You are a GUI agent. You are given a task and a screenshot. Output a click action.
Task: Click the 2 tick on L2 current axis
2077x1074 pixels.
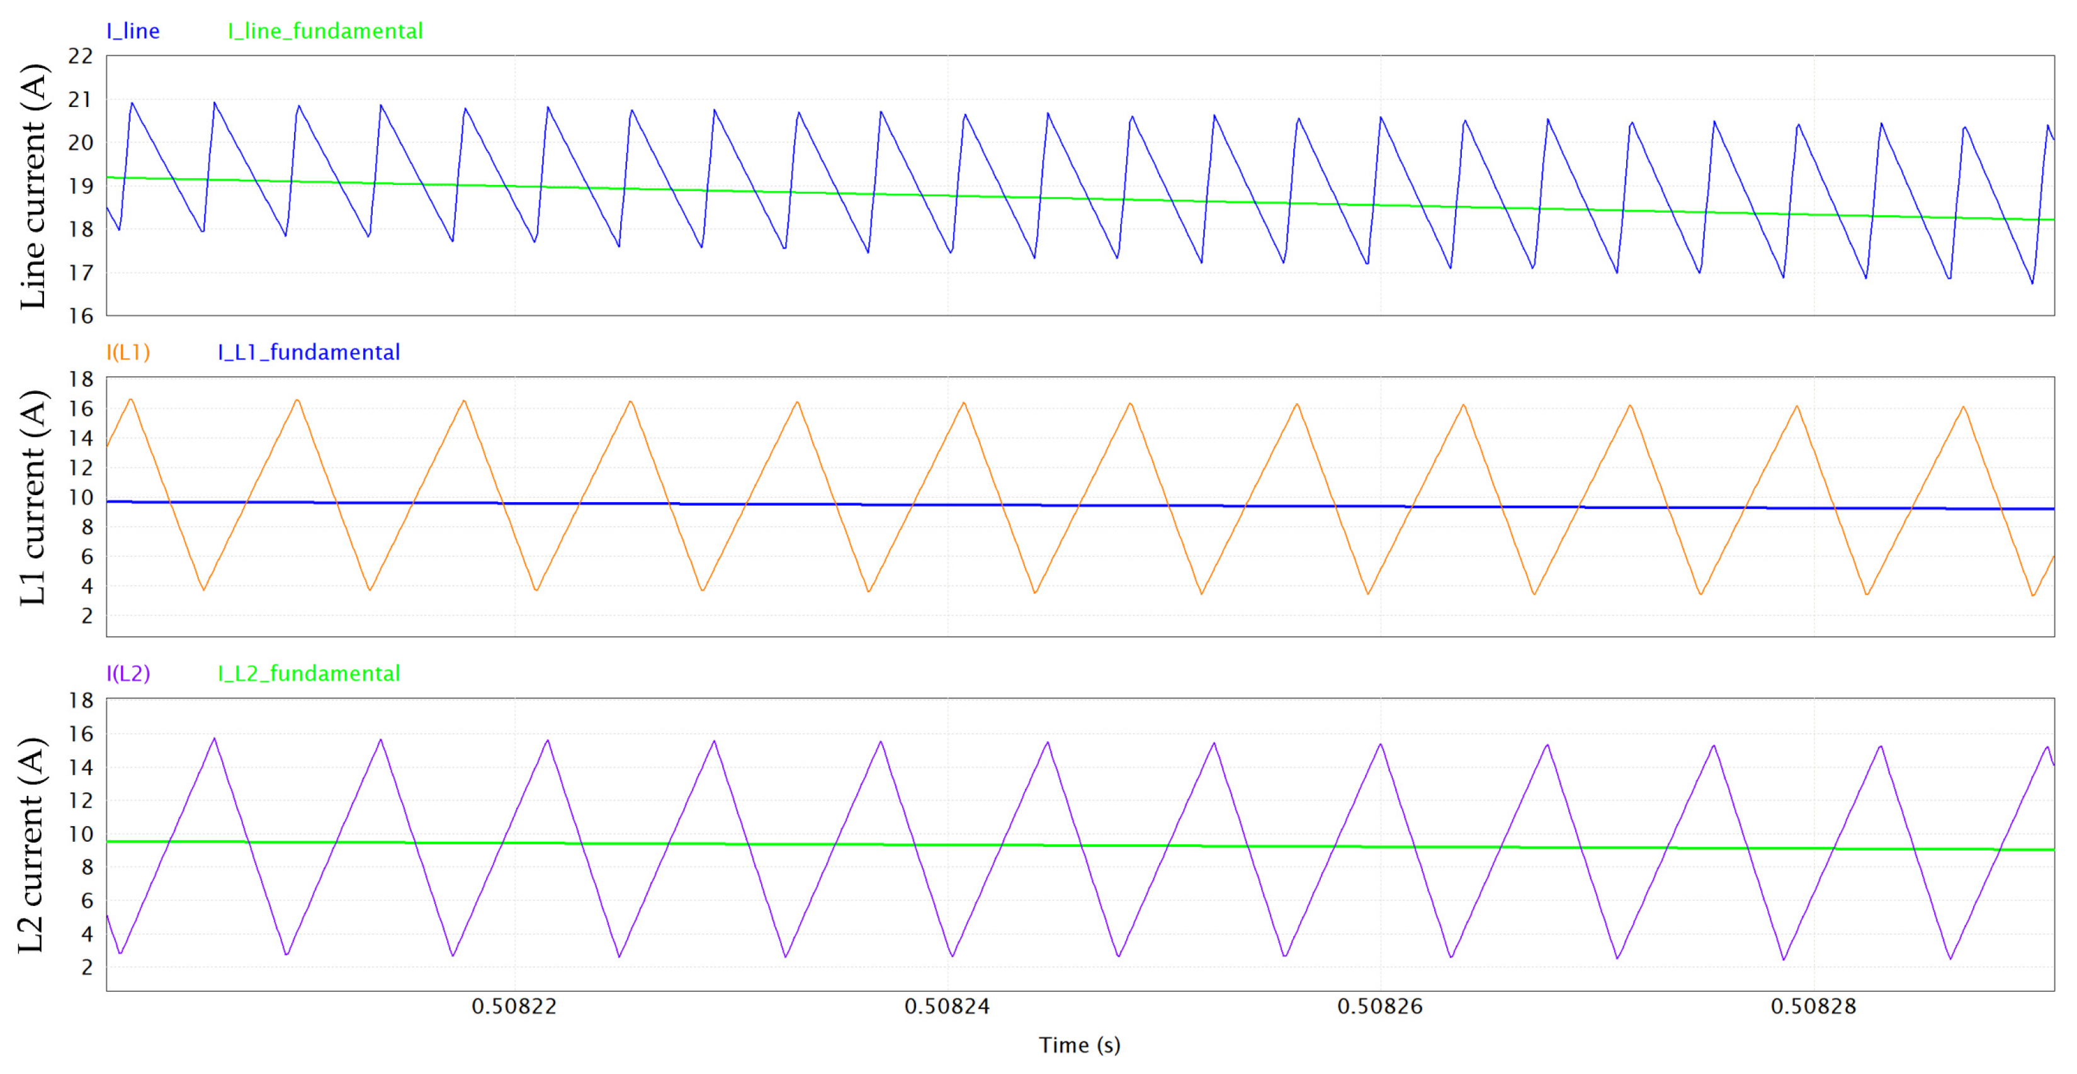(86, 967)
